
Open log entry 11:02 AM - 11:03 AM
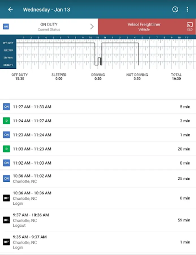98,163
